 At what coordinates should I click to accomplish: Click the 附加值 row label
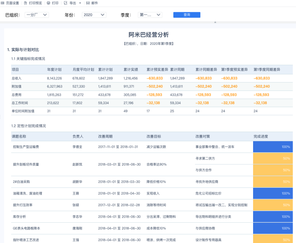point(17,86)
